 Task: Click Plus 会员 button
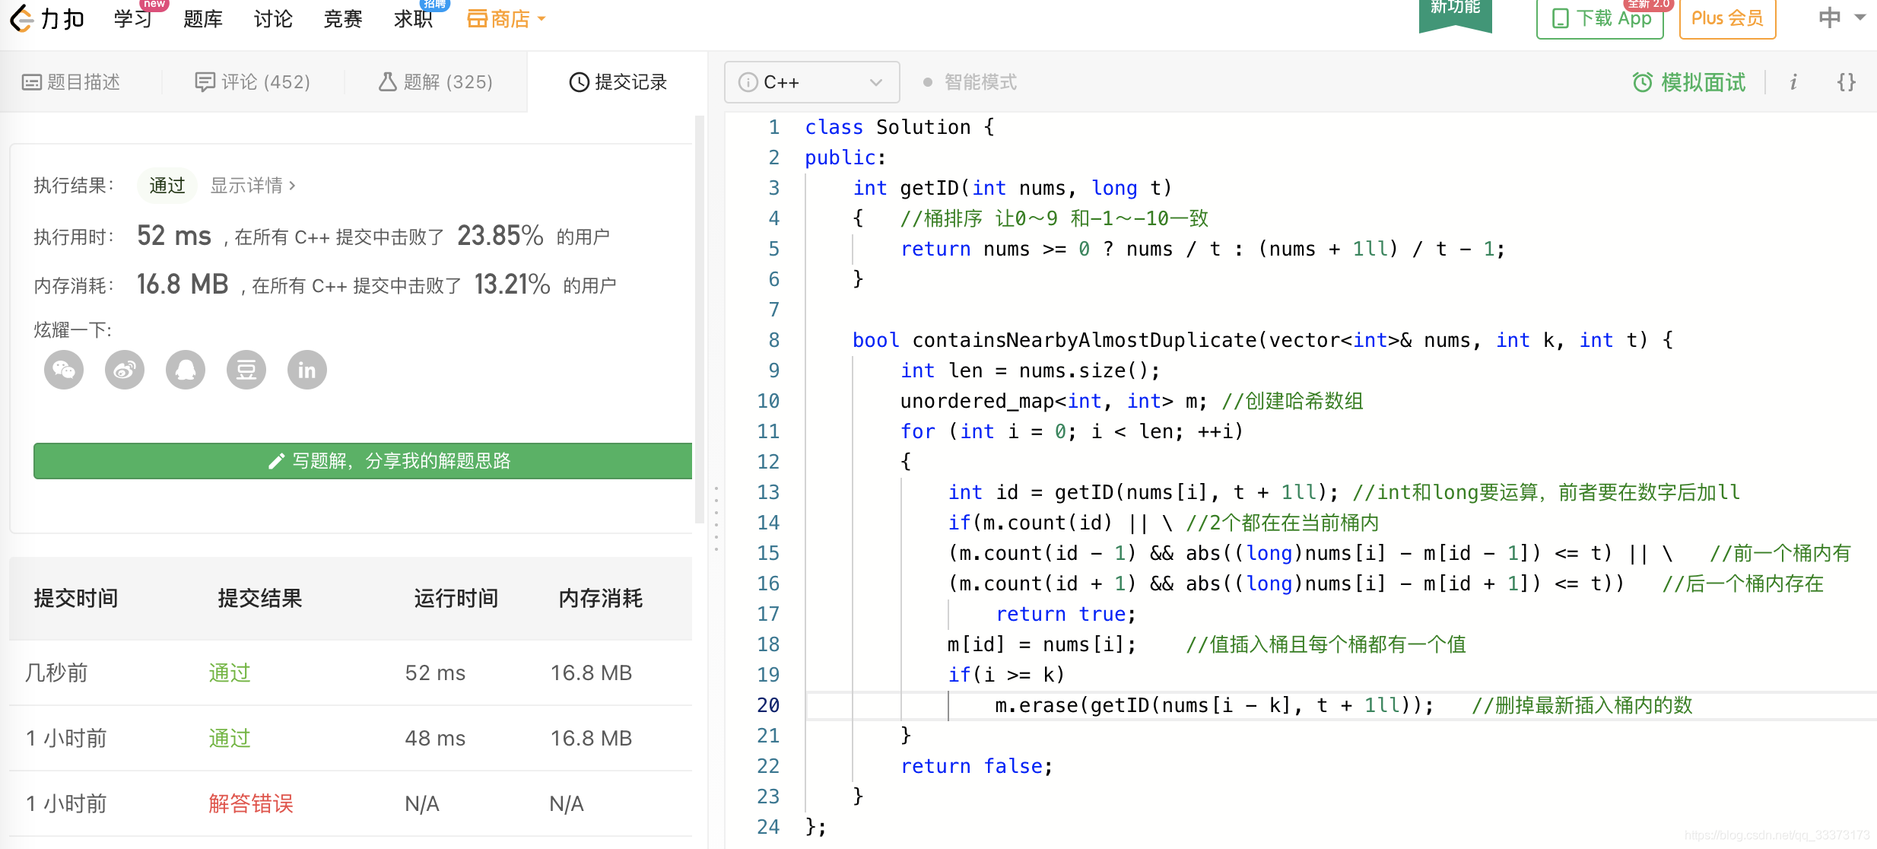1727,18
